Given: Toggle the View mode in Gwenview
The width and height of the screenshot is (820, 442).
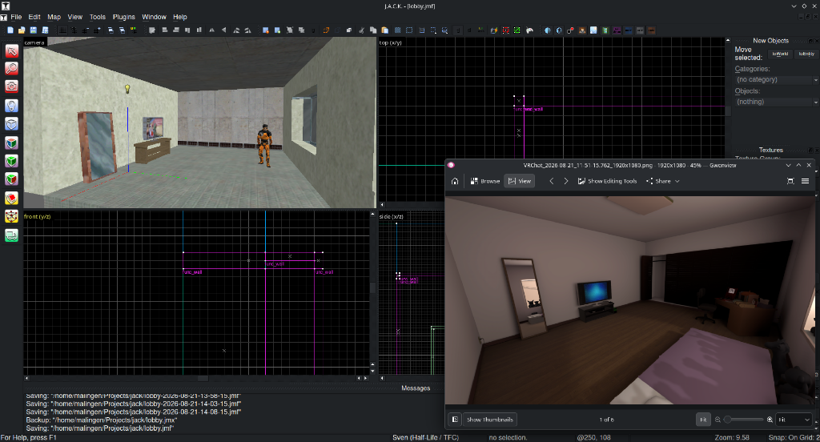Looking at the screenshot, I should (519, 181).
